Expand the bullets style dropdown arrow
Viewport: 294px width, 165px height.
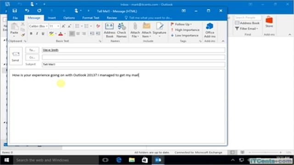(82, 26)
